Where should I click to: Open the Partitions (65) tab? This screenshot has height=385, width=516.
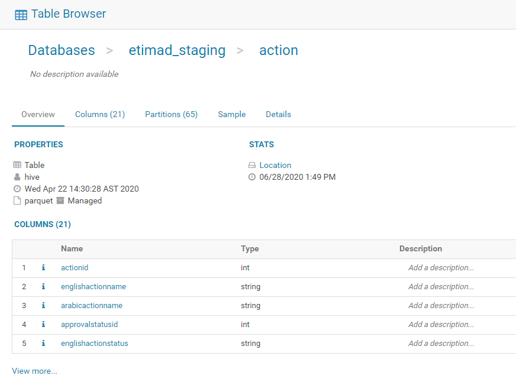coord(171,115)
